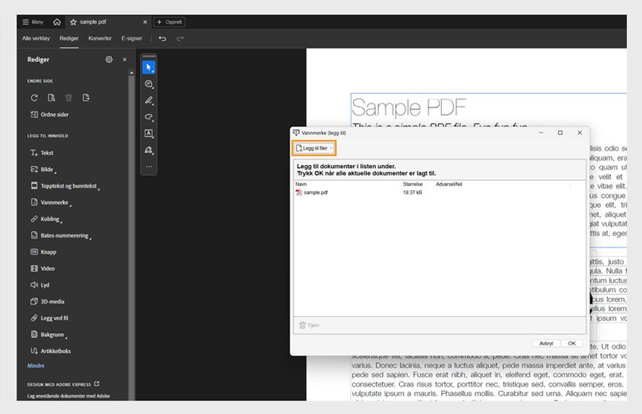
Task: Select the arrow selection tool
Action: coord(149,67)
